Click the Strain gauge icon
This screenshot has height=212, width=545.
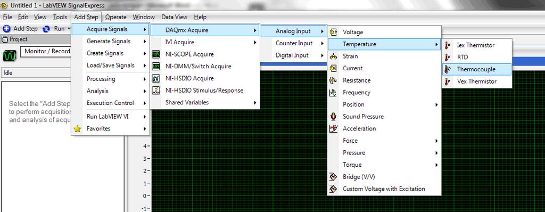point(333,56)
